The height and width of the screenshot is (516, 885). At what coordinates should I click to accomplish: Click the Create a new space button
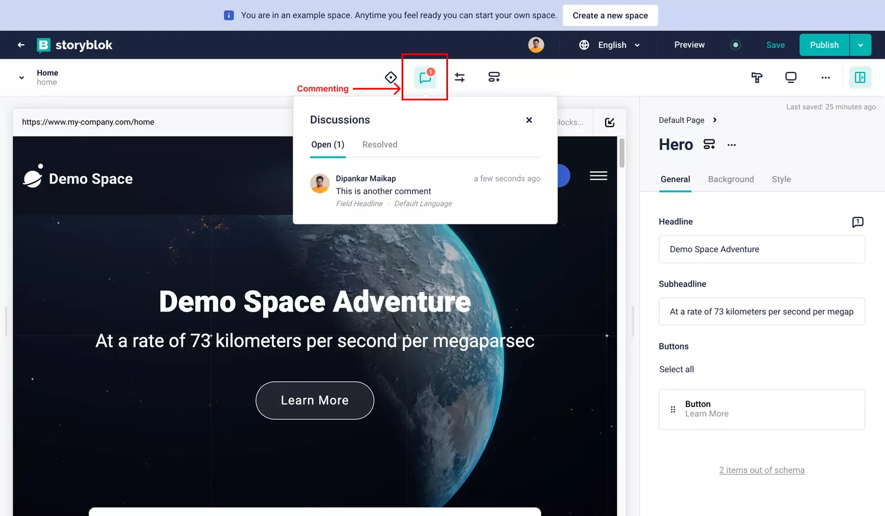pos(610,15)
